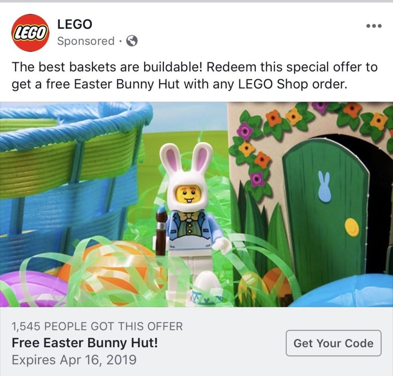The width and height of the screenshot is (393, 376).
Task: Click the ad caption about buildable baskets
Action: tap(195, 76)
